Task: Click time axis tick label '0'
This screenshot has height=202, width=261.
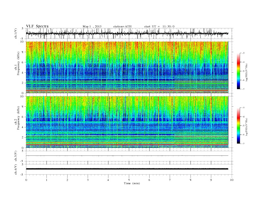Action: pos(26,180)
